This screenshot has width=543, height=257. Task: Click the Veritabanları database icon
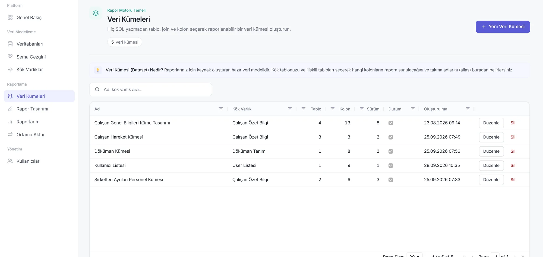coord(10,44)
